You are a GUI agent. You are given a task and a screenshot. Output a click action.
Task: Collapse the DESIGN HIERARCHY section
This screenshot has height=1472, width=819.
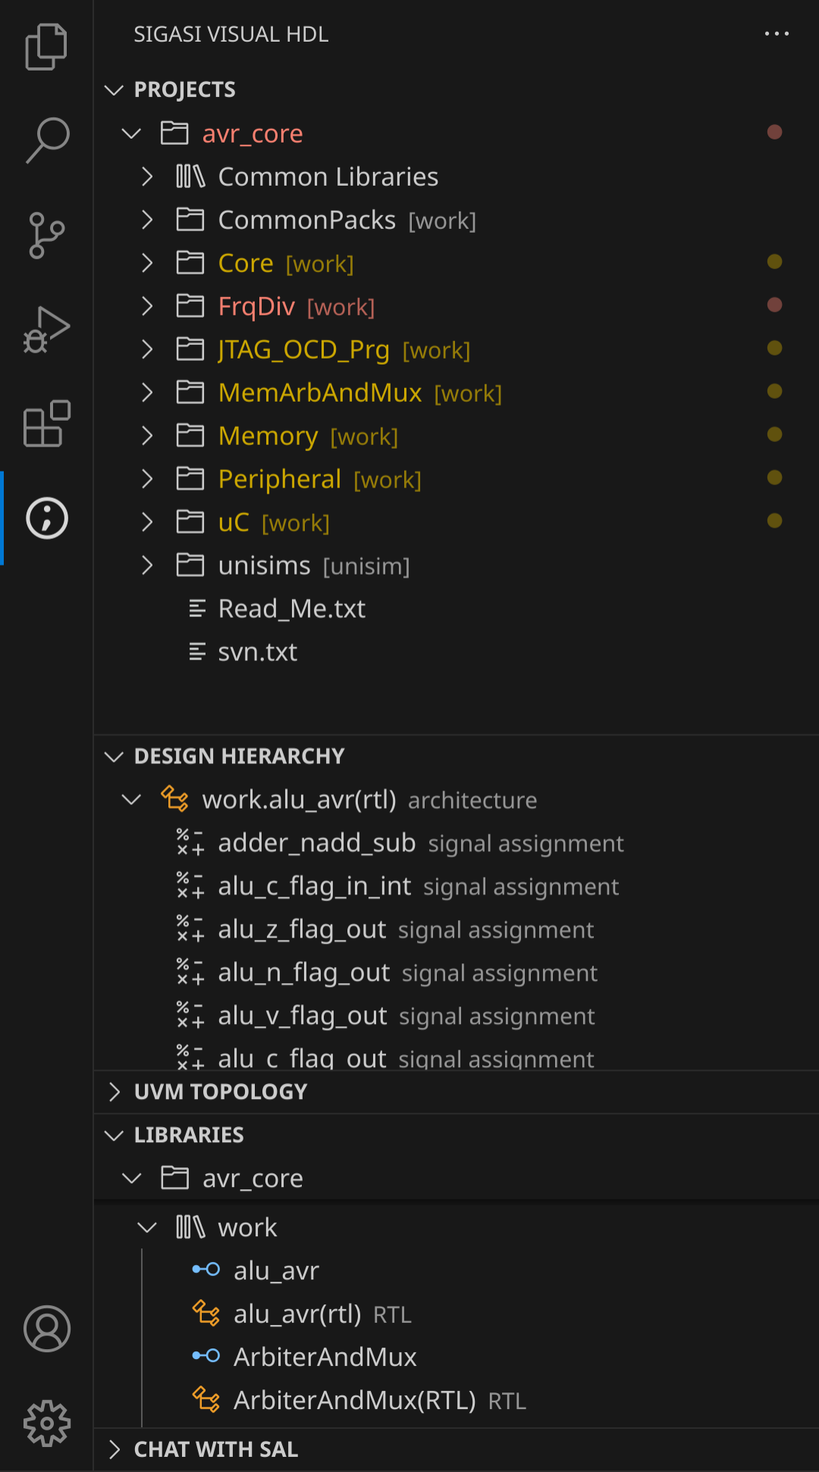[456, 756]
